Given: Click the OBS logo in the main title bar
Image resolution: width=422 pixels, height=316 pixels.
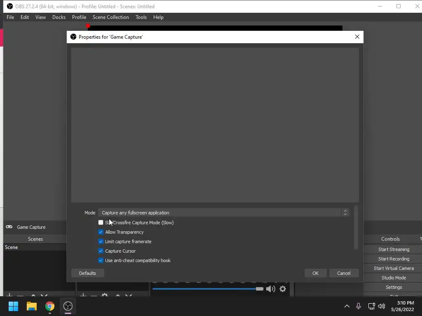Looking at the screenshot, I should pyautogui.click(x=10, y=6).
